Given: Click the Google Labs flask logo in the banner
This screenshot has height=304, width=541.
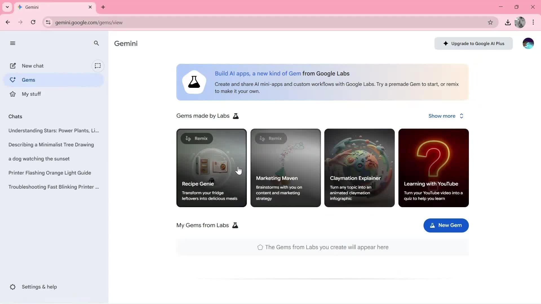Looking at the screenshot, I should pyautogui.click(x=194, y=82).
